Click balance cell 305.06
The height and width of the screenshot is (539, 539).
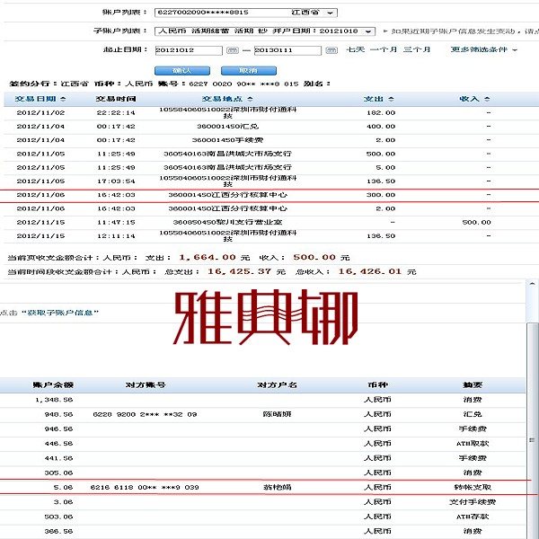[58, 473]
